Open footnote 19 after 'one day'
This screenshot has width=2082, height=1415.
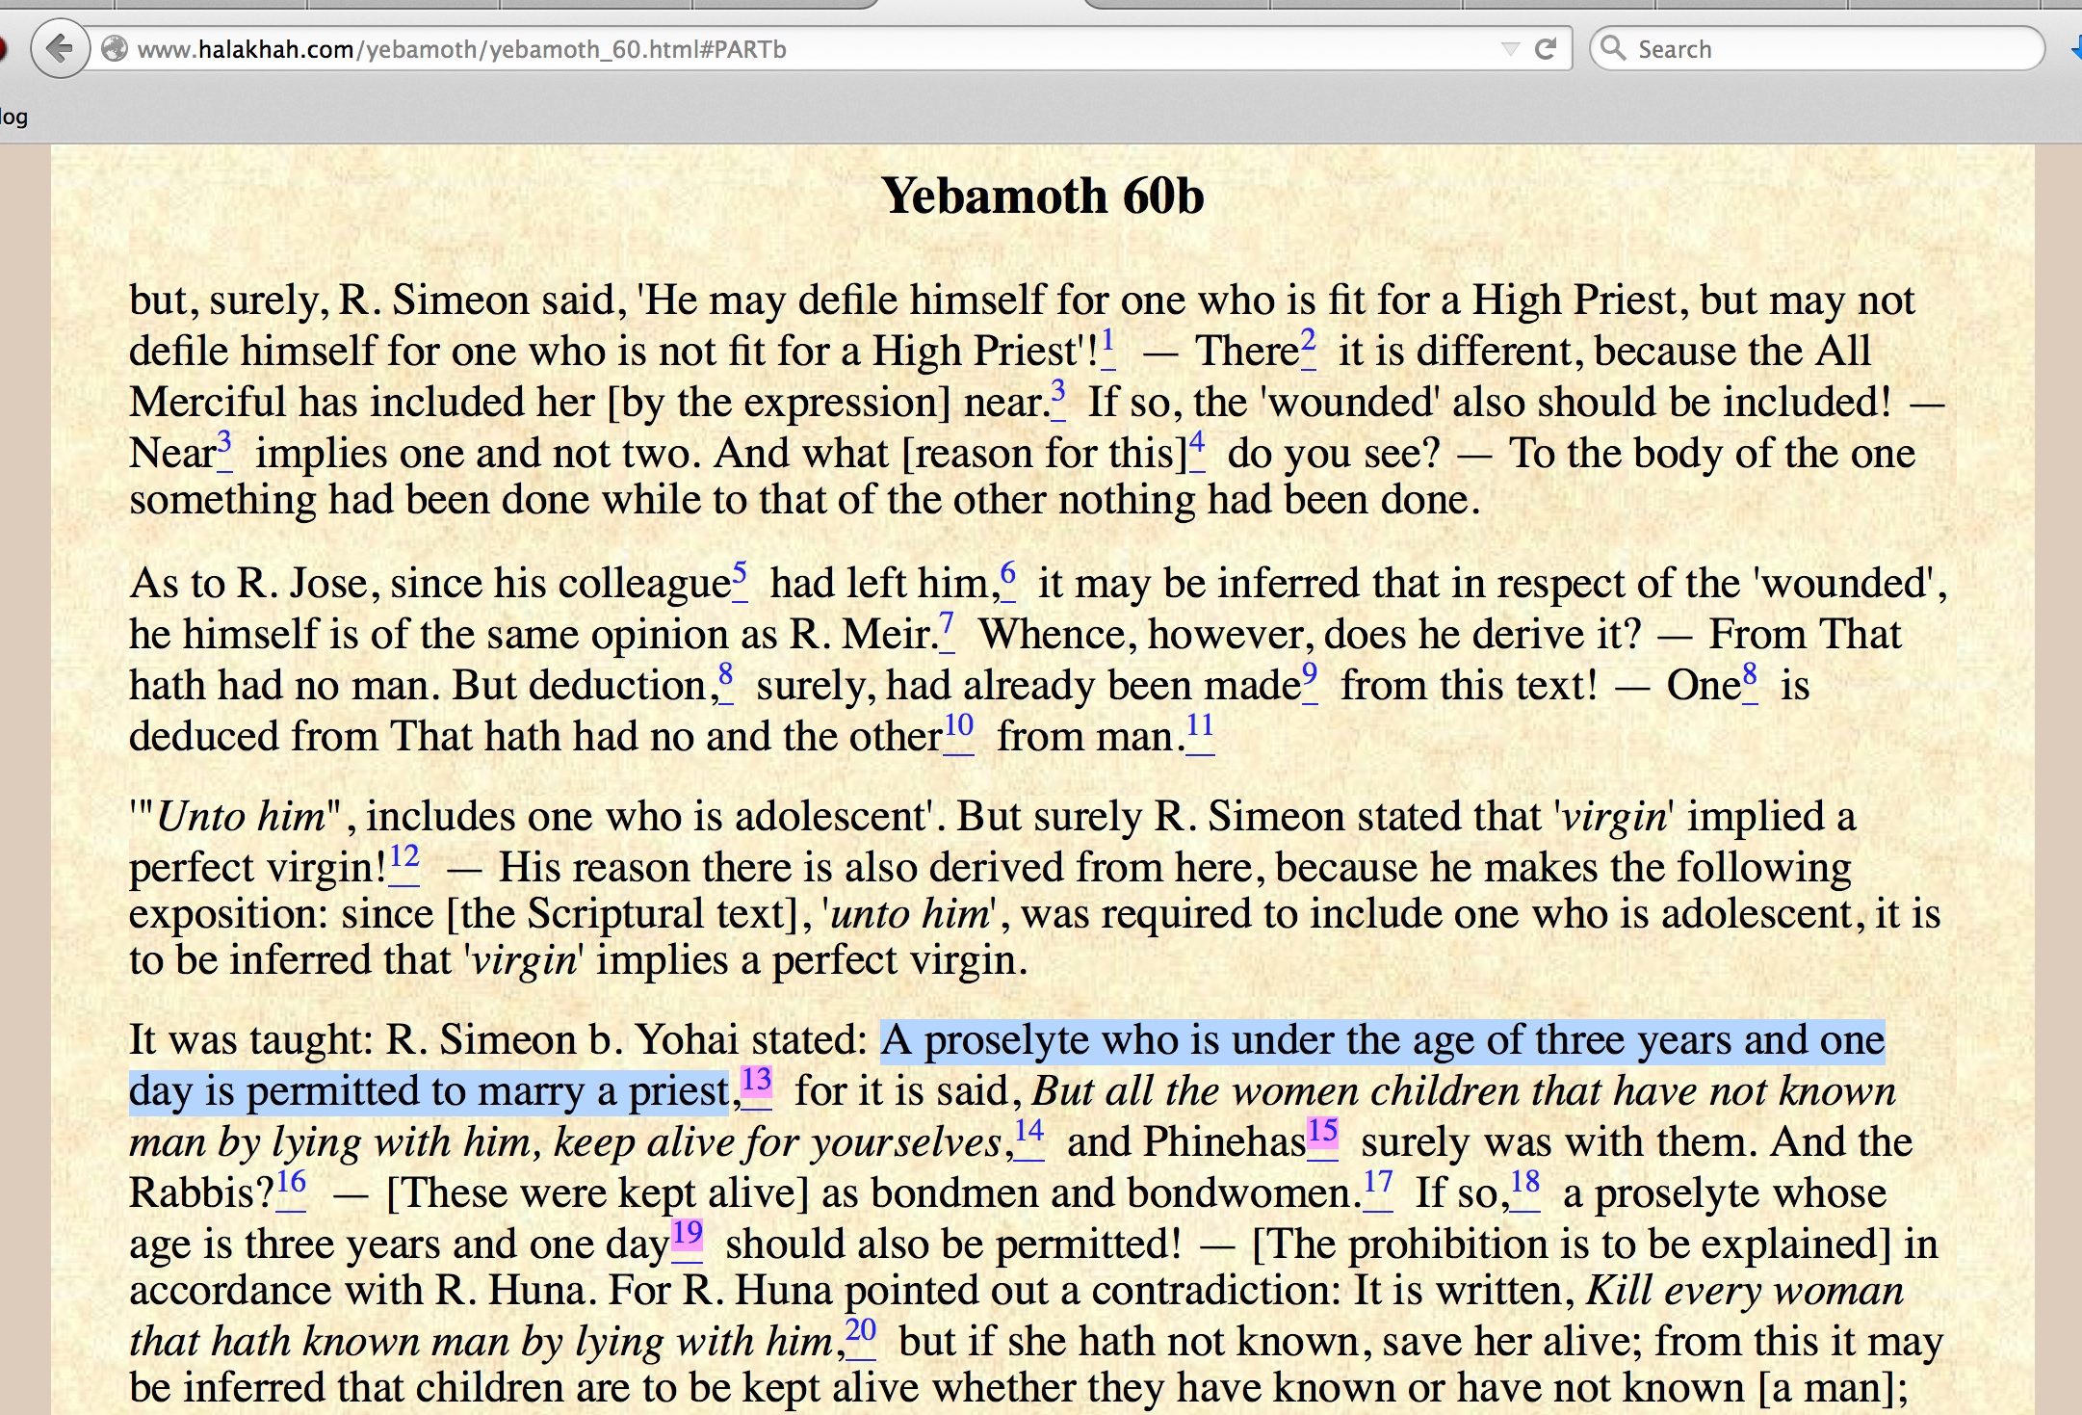[x=687, y=1235]
